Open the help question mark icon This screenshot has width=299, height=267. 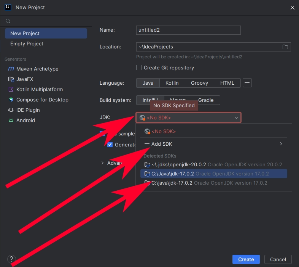pyautogui.click(x=11, y=259)
